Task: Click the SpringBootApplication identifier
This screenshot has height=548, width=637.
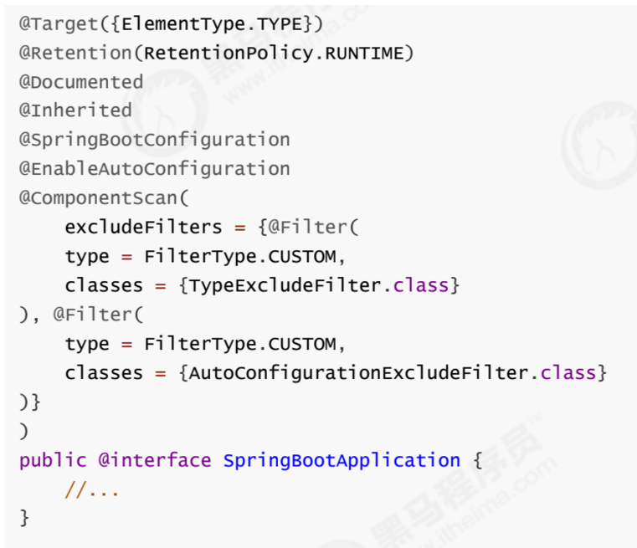Action: (x=342, y=460)
